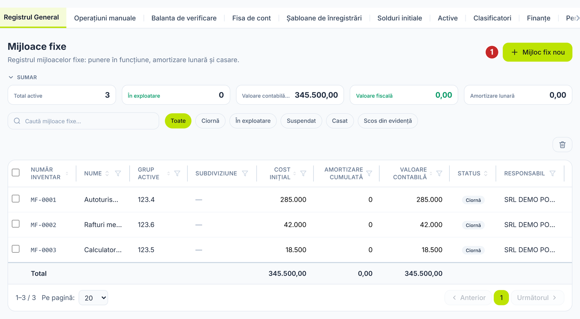Image resolution: width=580 pixels, height=319 pixels.
Task: Open the Valoare Contabilă filter icon
Action: tap(439, 174)
